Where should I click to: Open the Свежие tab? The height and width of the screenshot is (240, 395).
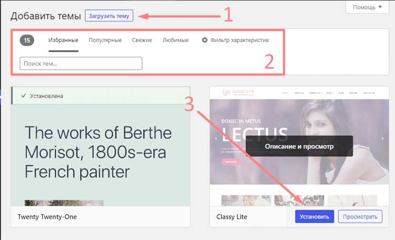142,41
